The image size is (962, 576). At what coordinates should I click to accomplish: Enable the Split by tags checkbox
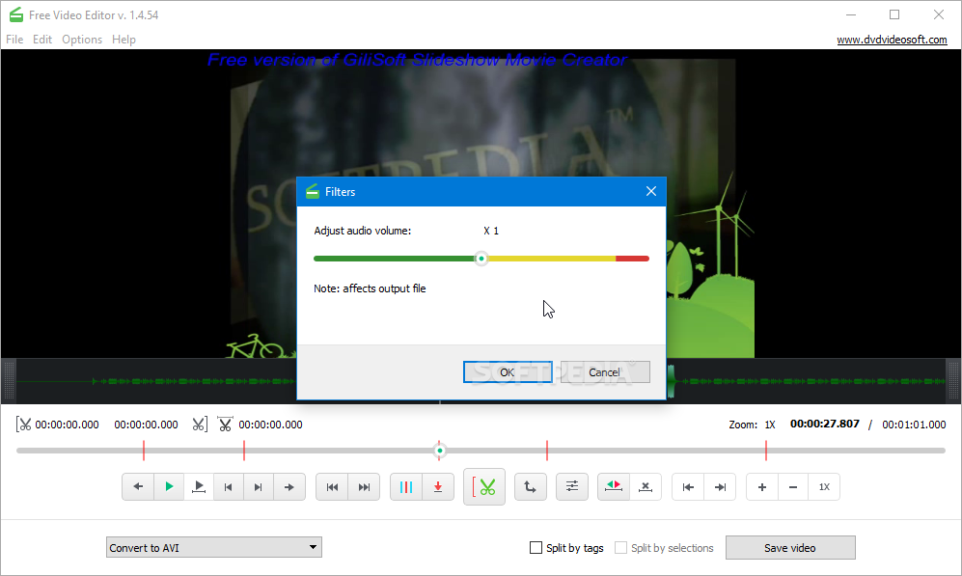[x=536, y=548]
